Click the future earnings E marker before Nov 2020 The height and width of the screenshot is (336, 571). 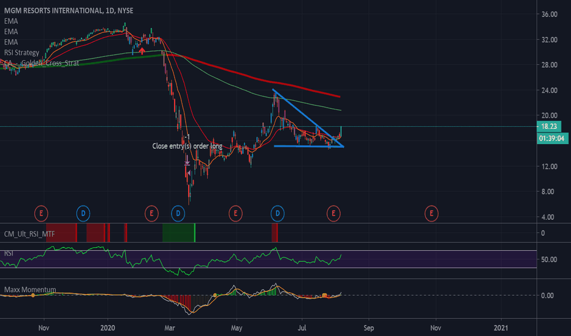coord(431,214)
